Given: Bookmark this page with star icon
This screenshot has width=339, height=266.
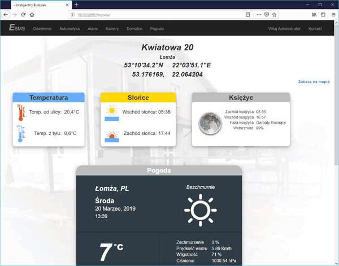Looking at the screenshot, I should [275, 15].
